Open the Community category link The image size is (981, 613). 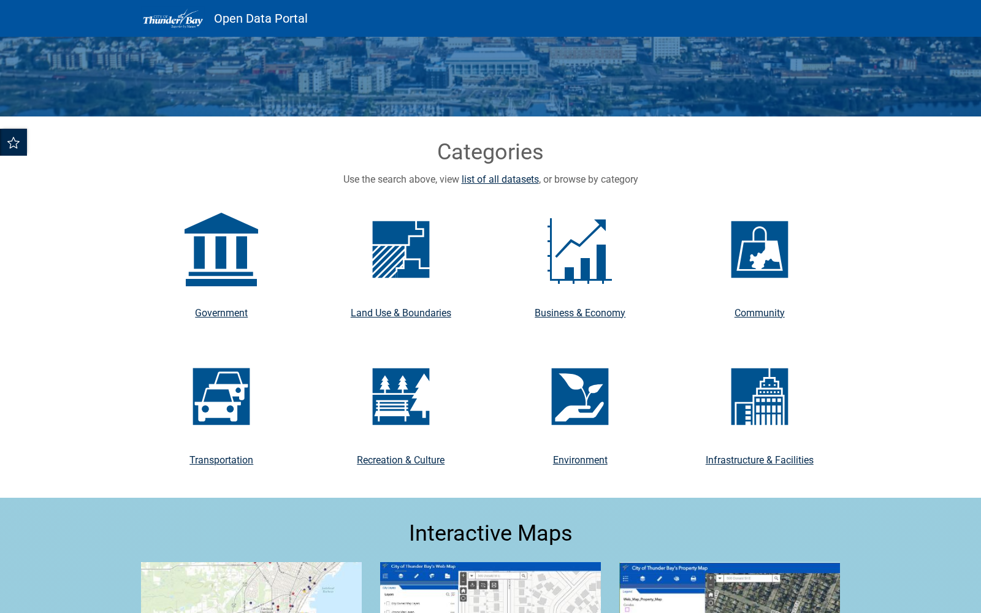(x=760, y=313)
